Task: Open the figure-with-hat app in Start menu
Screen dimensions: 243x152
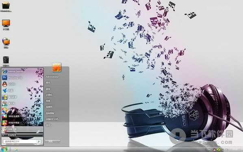Action: pyautogui.click(x=22, y=103)
